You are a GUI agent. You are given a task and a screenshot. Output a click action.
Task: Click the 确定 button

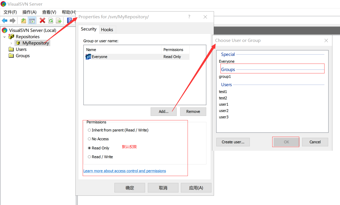click(130, 188)
